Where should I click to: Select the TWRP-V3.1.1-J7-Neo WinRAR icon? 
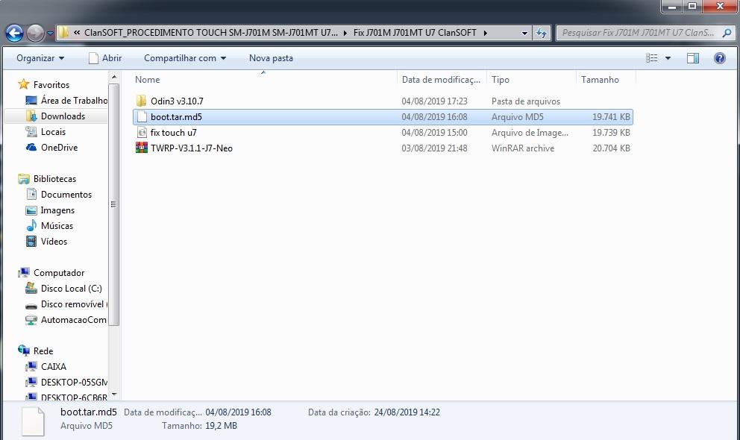point(142,148)
